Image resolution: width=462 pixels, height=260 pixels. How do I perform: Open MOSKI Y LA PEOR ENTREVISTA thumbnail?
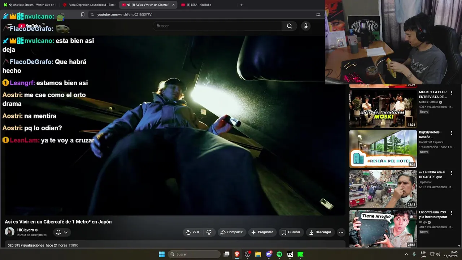(x=383, y=109)
